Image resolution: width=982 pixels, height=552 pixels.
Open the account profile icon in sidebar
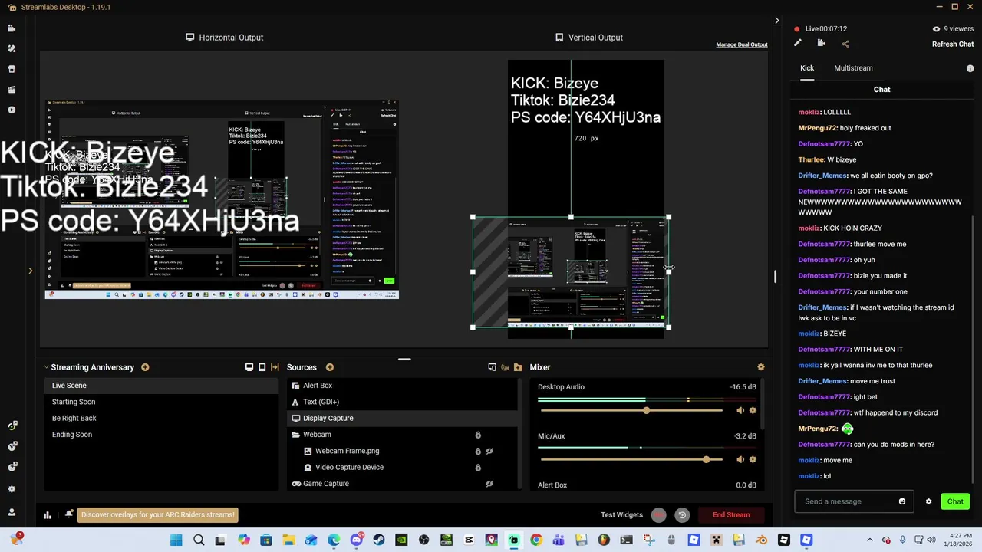(12, 512)
